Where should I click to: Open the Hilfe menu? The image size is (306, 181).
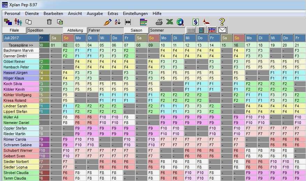(x=157, y=14)
